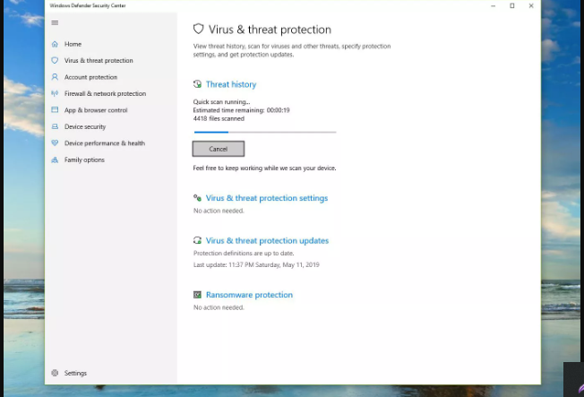
Task: Click the large shield icon in page heading
Action: 199,29
